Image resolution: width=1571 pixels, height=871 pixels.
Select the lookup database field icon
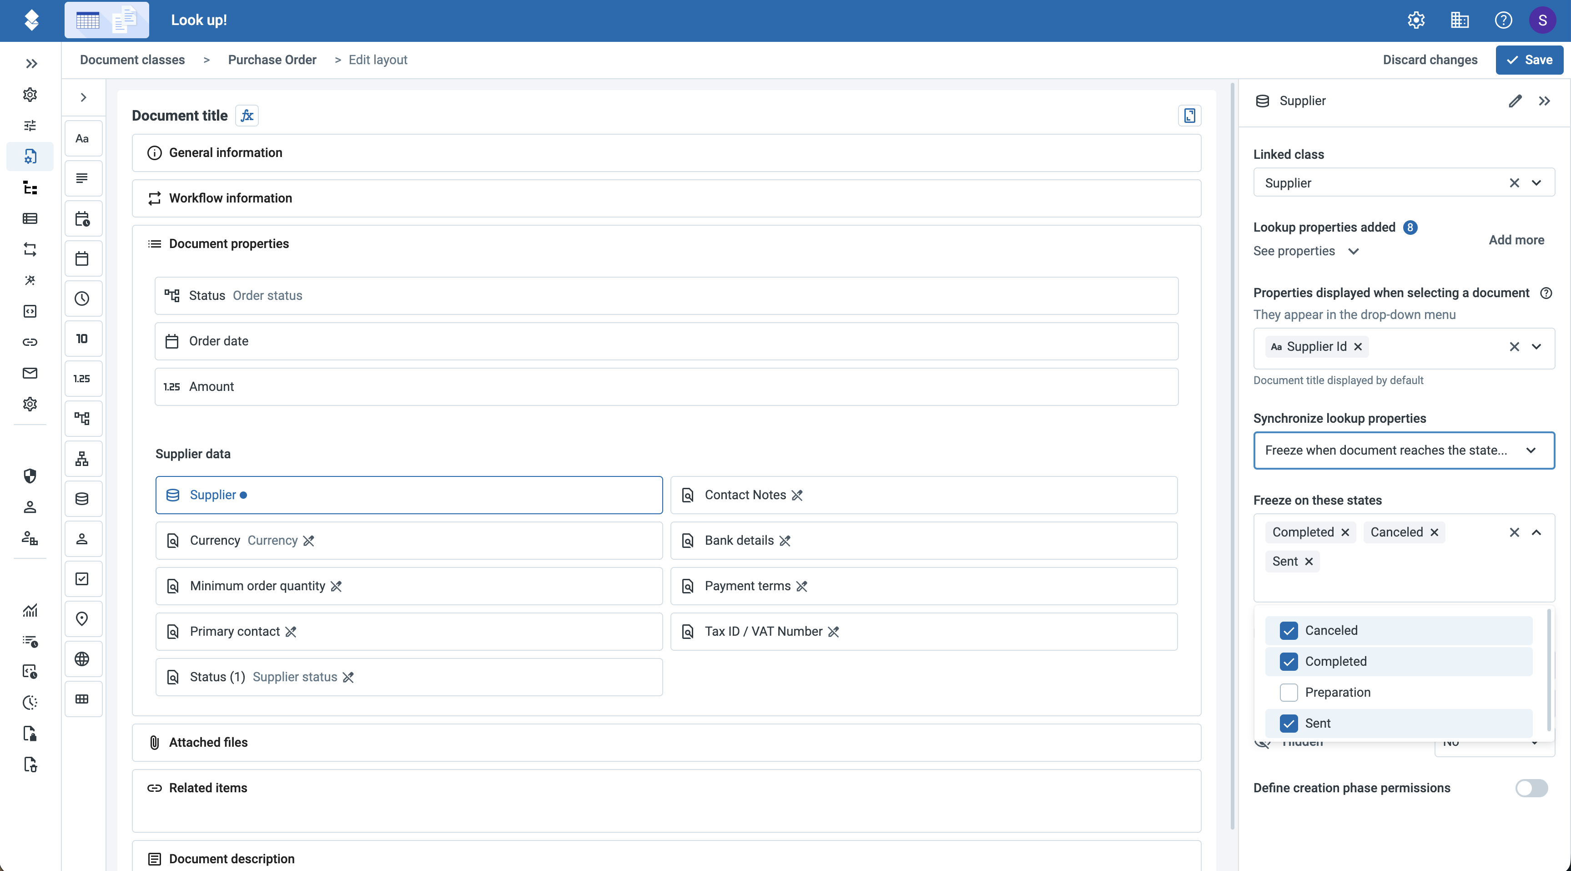click(x=83, y=499)
